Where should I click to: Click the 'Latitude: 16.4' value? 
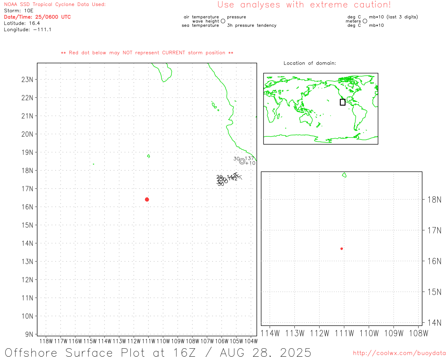[x=22, y=23]
